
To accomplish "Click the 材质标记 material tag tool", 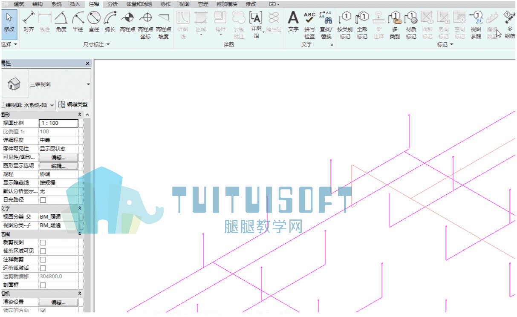I will tap(411, 25).
